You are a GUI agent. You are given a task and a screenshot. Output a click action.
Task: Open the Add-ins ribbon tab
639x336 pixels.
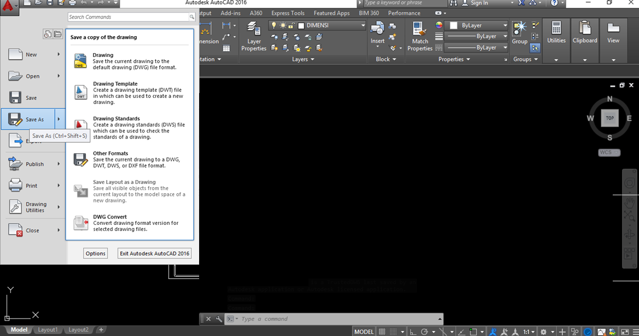tap(231, 13)
